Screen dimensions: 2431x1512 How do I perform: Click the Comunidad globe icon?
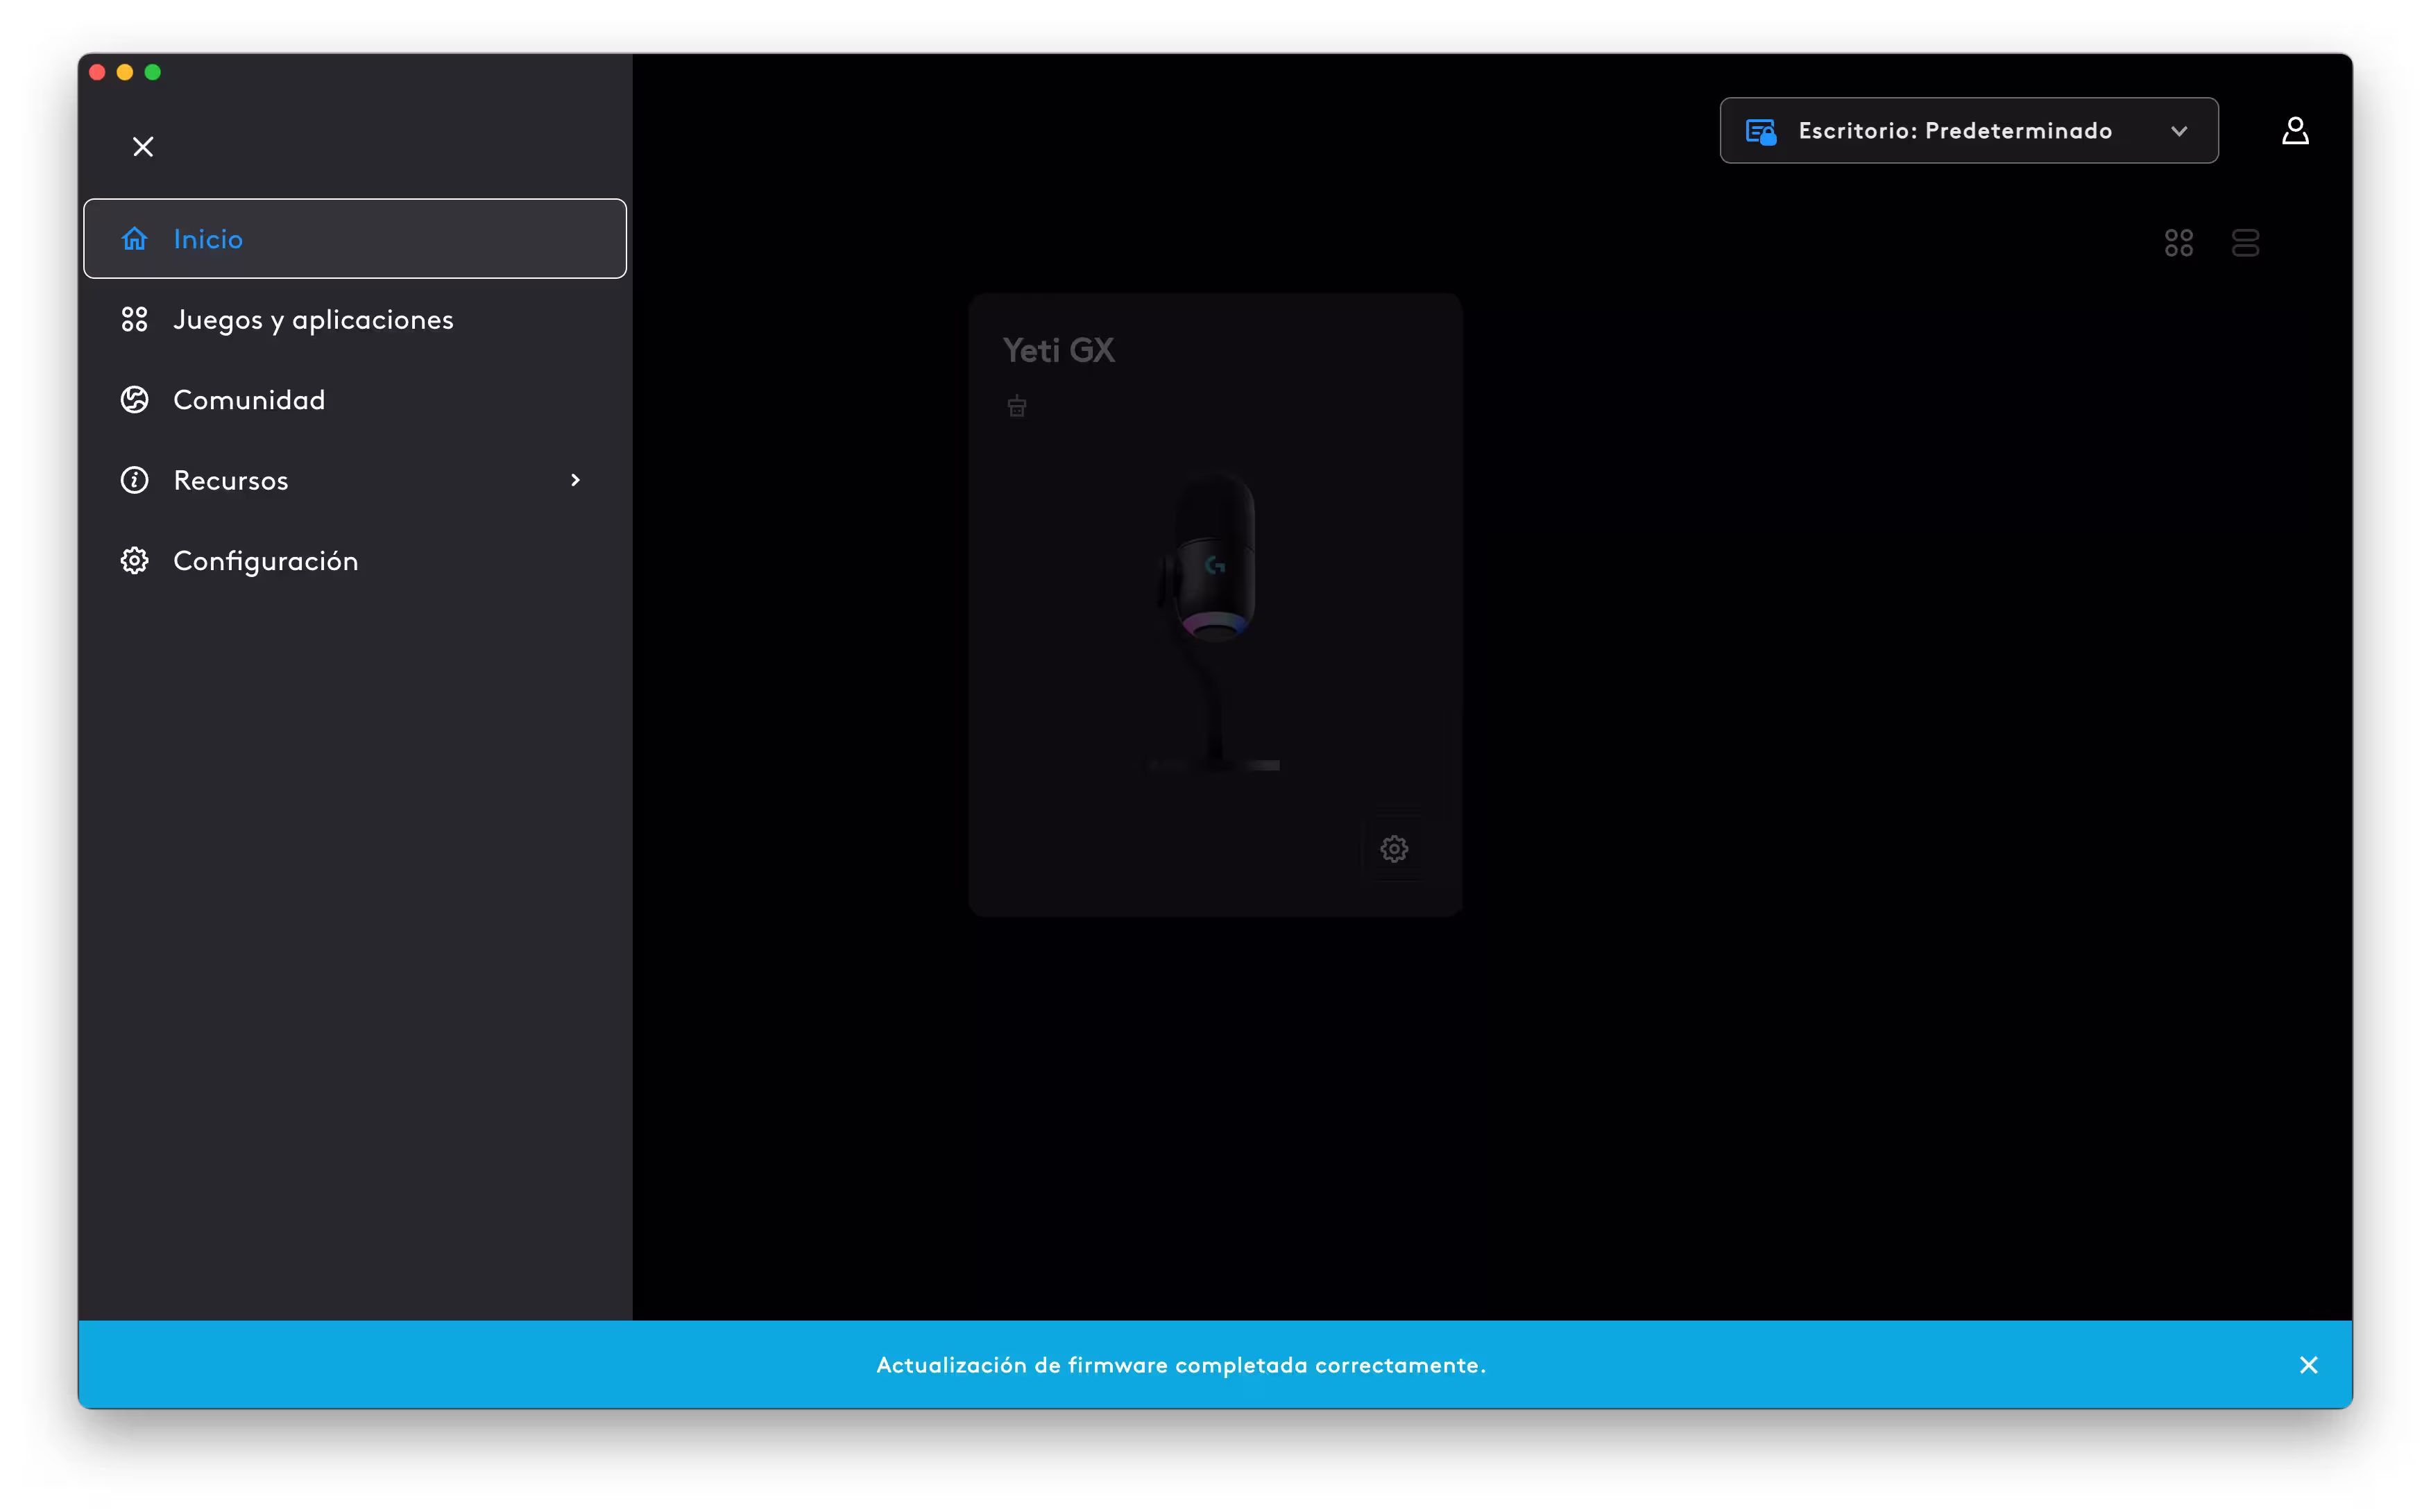click(x=135, y=400)
